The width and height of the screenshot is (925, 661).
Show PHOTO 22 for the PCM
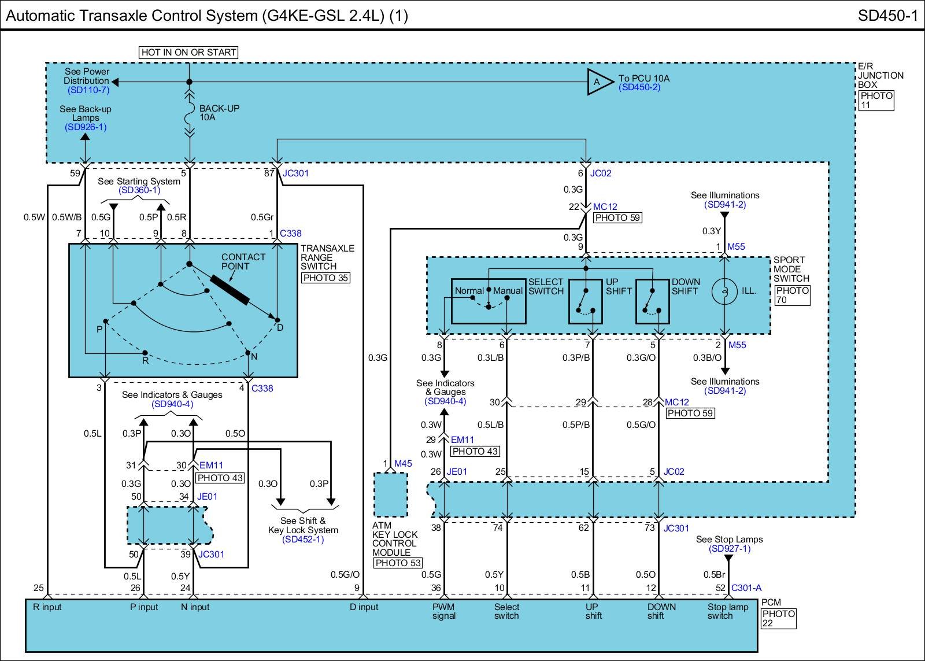click(x=778, y=618)
